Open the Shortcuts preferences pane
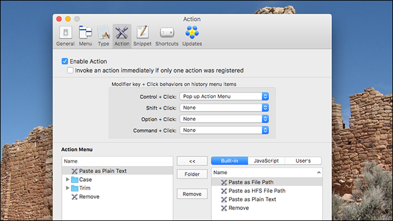Viewport: 393px width, 221px height. point(167,36)
